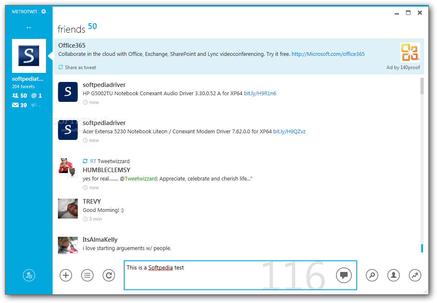Click the Office logo in the ad
The image size is (437, 303).
click(410, 53)
